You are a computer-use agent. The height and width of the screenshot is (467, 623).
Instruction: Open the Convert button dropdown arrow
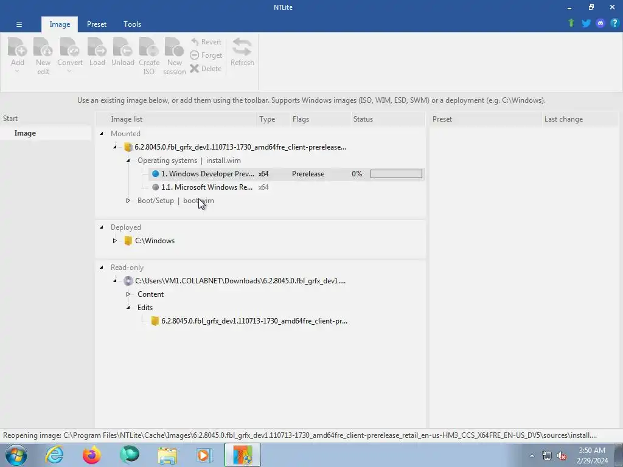click(69, 72)
